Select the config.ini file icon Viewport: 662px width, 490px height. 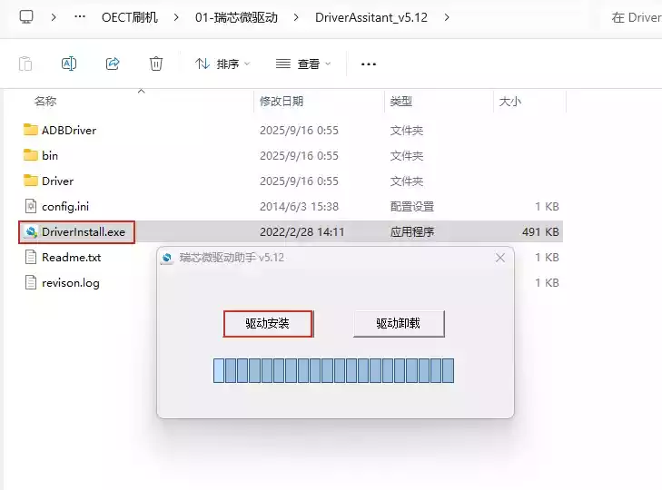[31, 206]
